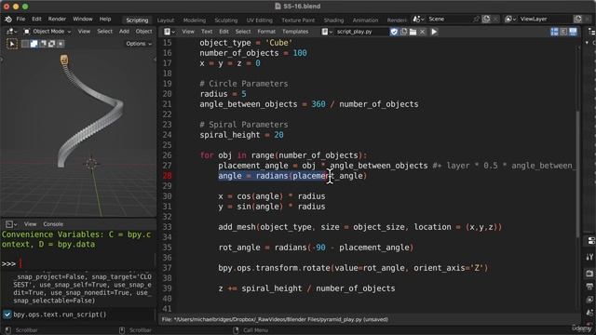Open the Help menu
This screenshot has height=335, width=596.
tap(105, 19)
